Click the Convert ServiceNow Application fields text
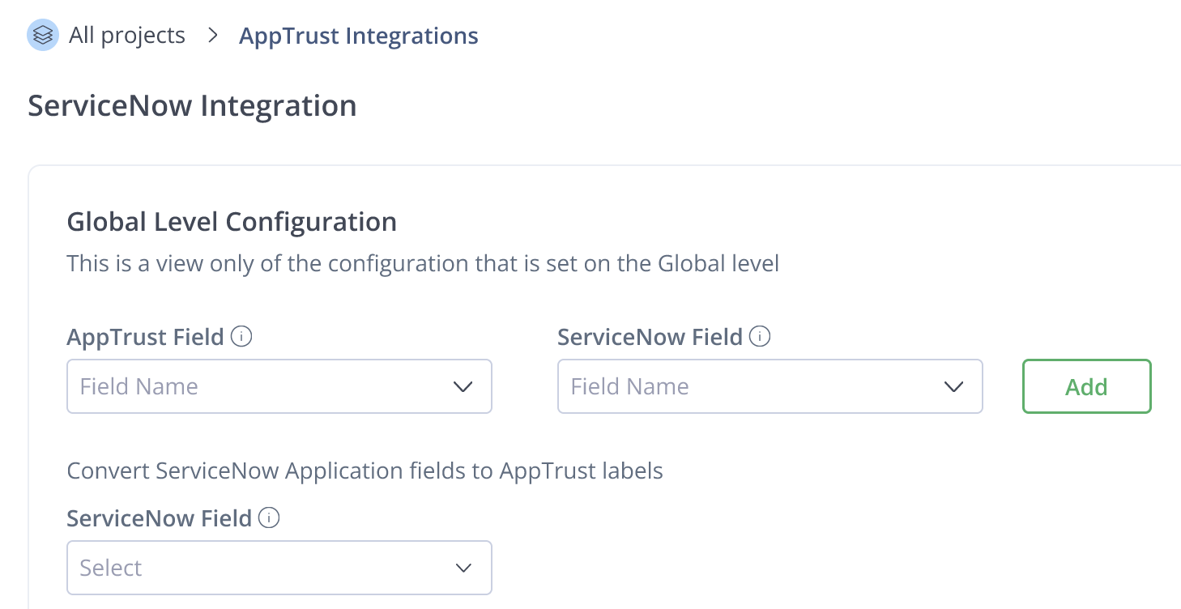The height and width of the screenshot is (609, 1181). click(x=365, y=471)
